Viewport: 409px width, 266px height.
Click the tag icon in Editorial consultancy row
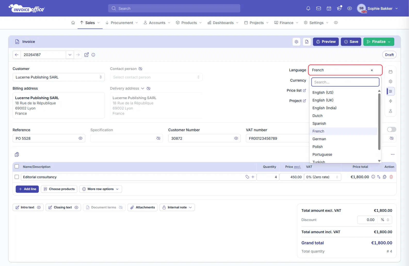247,177
